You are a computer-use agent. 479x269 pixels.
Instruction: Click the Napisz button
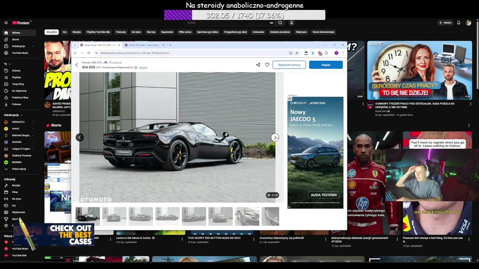(326, 65)
